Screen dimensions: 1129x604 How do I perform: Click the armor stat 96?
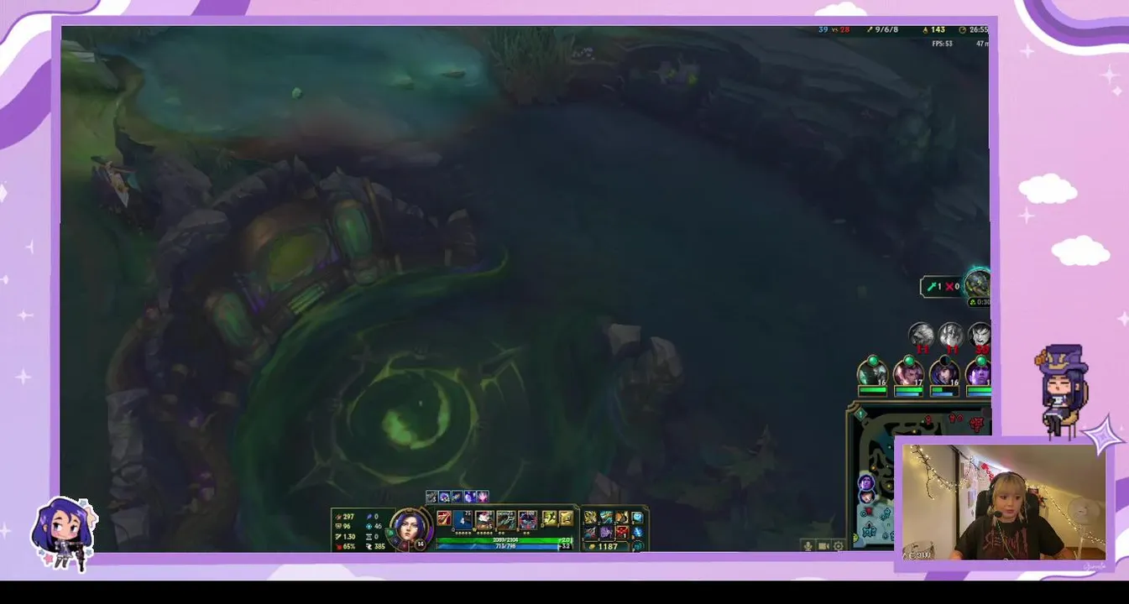(343, 527)
